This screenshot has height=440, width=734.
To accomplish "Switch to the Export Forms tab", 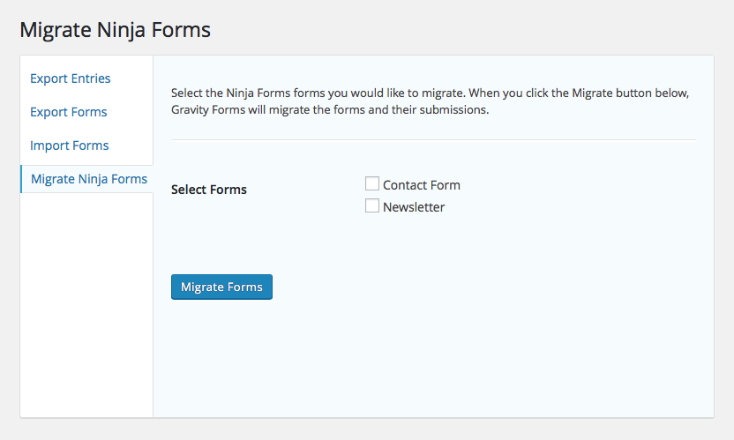I will click(x=68, y=112).
